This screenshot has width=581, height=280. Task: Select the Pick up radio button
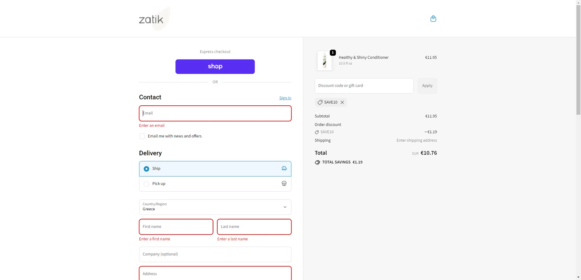(146, 184)
